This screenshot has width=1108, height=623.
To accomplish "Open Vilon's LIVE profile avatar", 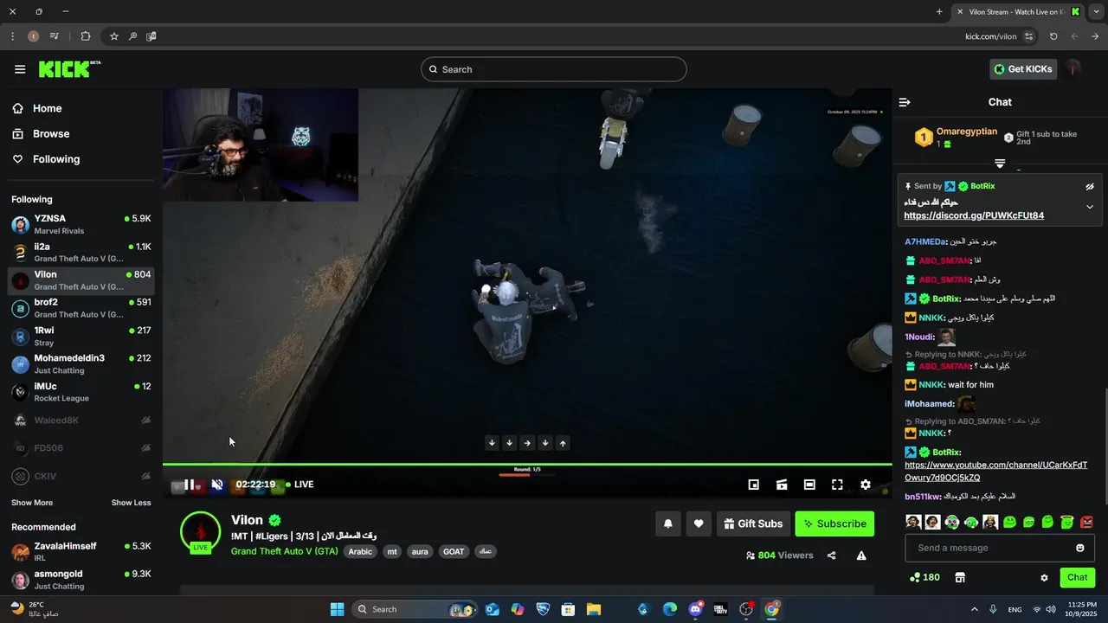I will tap(200, 531).
